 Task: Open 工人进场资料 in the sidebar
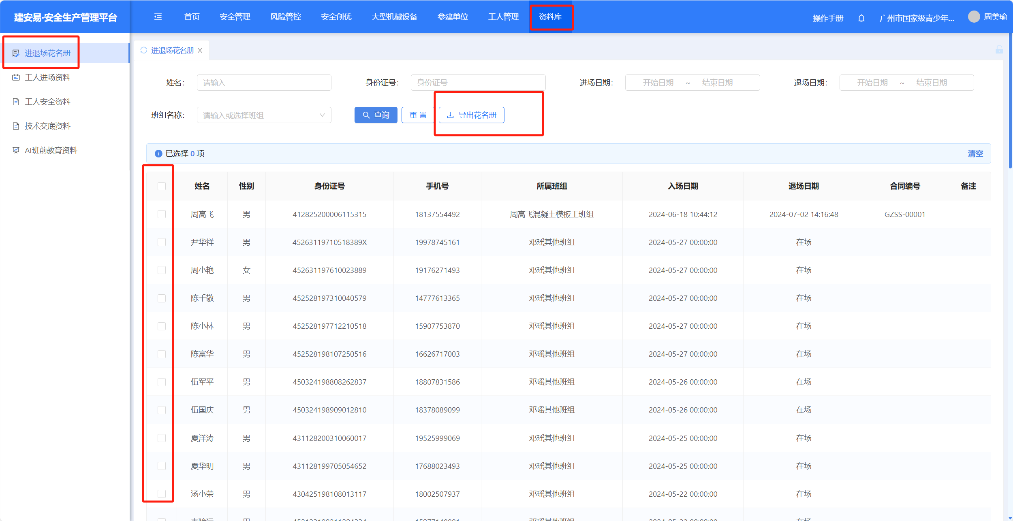(x=47, y=77)
